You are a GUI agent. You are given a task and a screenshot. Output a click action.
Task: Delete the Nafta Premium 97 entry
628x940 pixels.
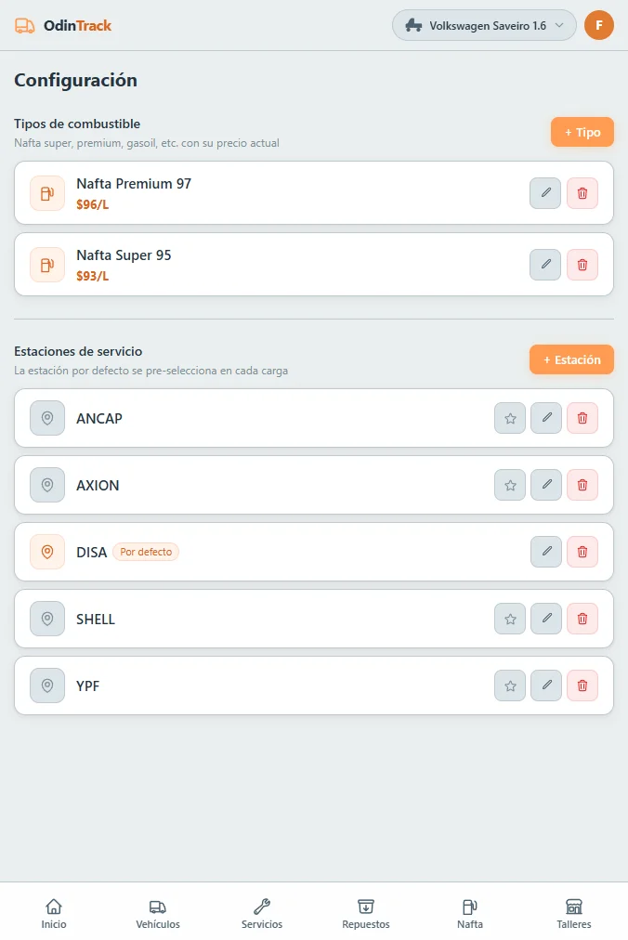(x=582, y=193)
